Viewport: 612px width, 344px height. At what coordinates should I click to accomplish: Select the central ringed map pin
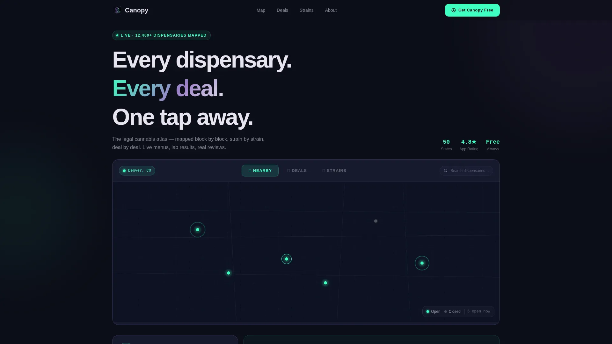tap(287, 259)
